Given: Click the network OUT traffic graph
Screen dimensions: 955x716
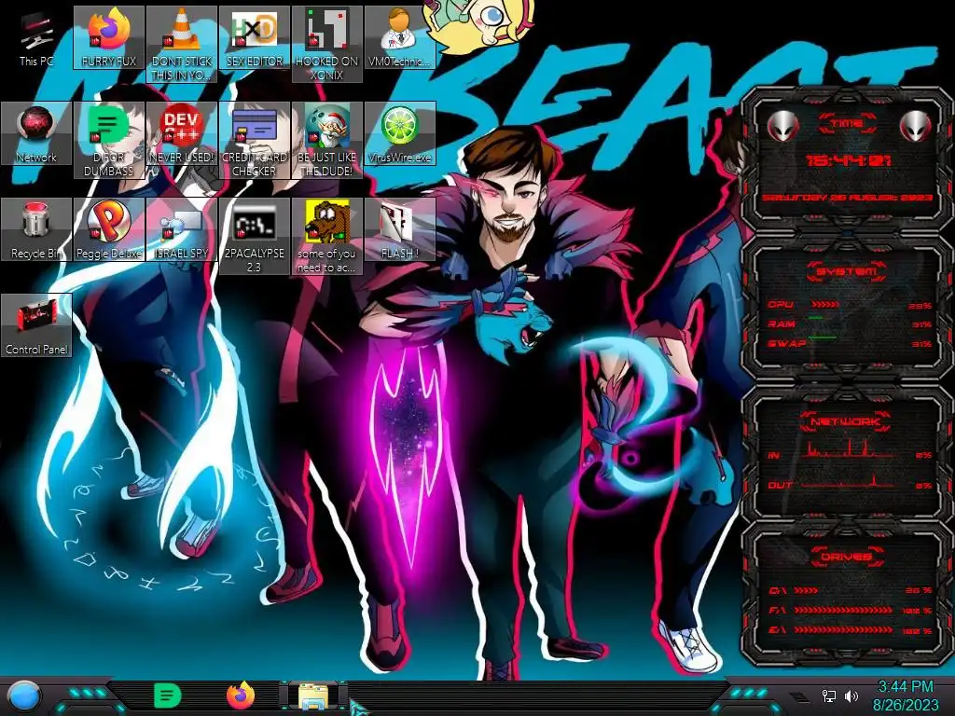Looking at the screenshot, I should [849, 480].
